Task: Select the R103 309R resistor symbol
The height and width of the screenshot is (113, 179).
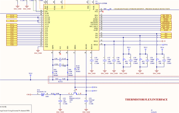Action: [x=55, y=94]
